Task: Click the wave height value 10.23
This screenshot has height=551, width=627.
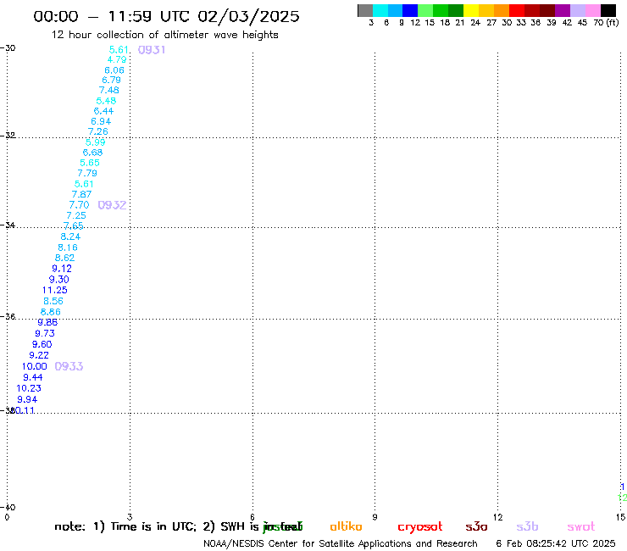Action: coord(29,388)
